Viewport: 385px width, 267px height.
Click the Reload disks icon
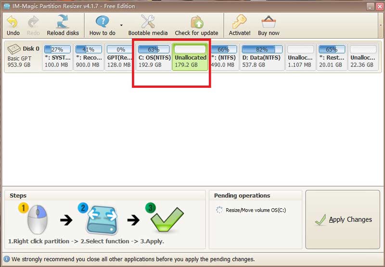click(63, 21)
